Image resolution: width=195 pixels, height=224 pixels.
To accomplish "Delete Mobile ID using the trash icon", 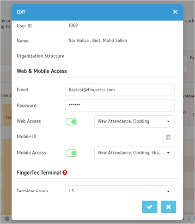I will [x=168, y=137].
